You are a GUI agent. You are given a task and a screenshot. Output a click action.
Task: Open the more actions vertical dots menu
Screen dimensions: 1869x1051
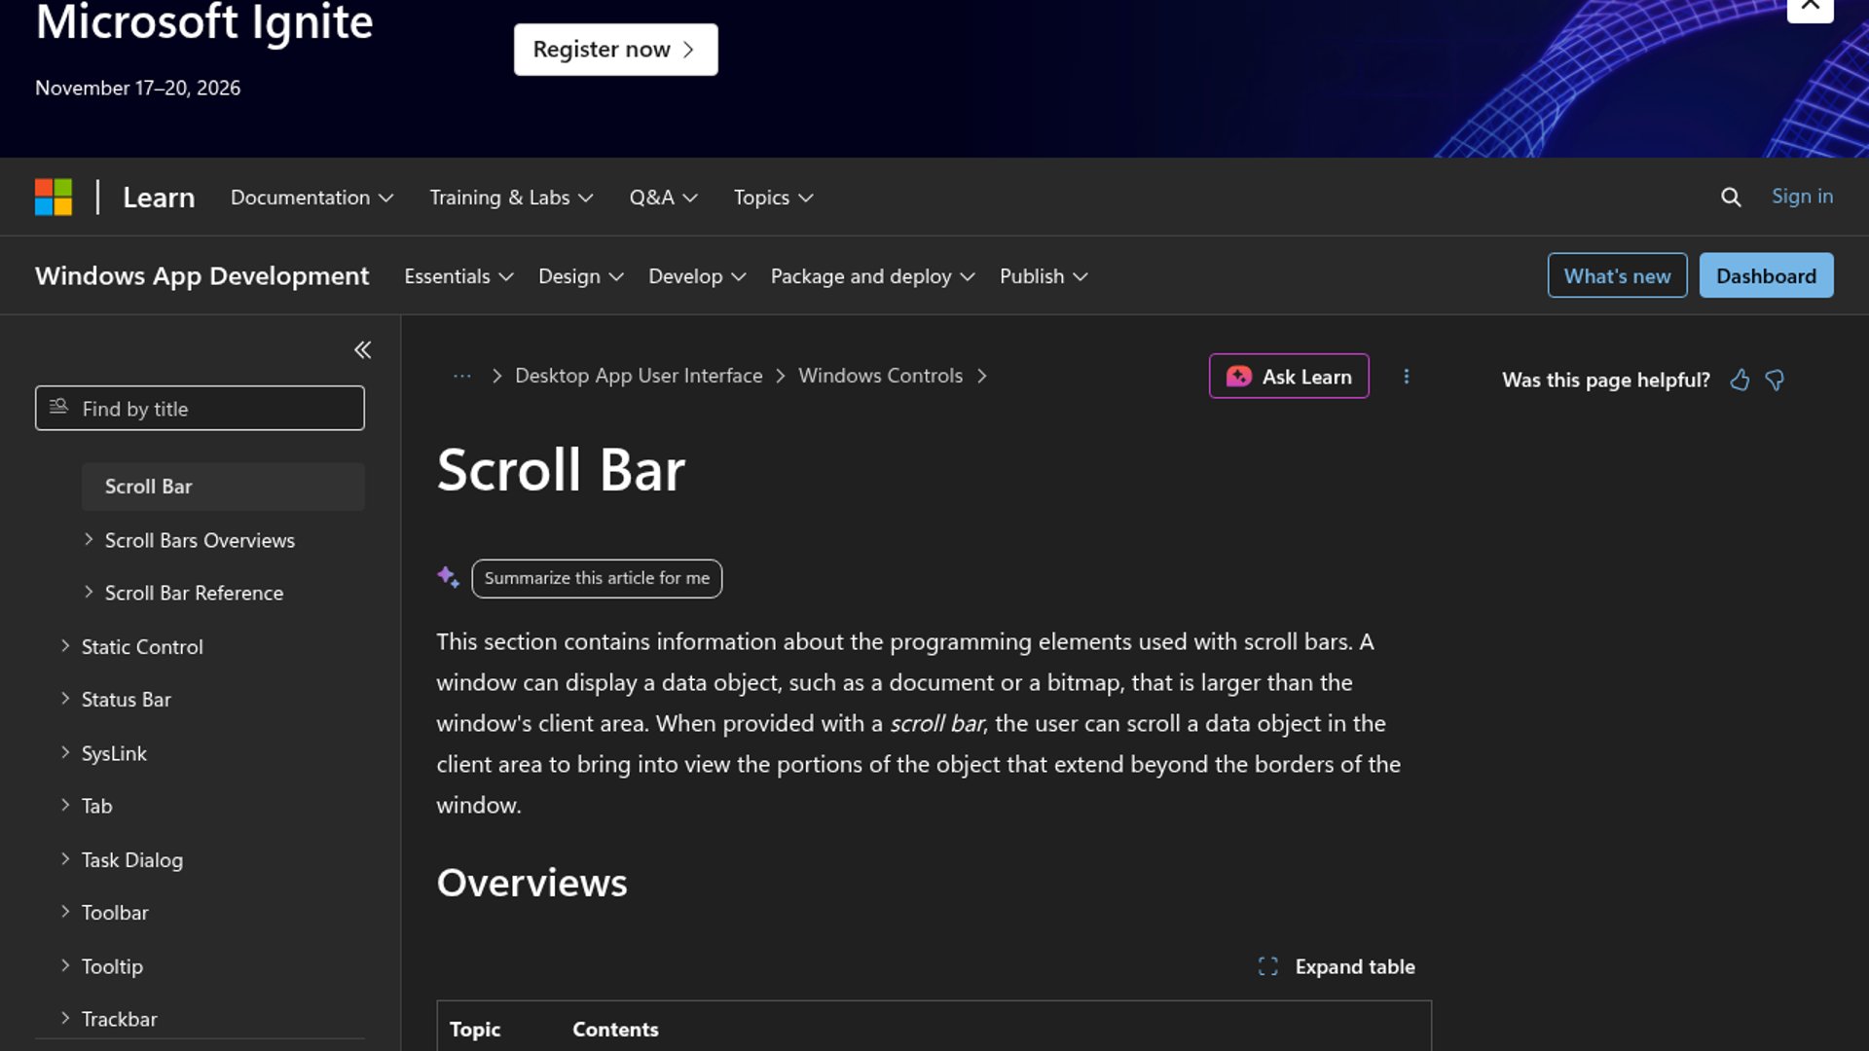pyautogui.click(x=1407, y=377)
